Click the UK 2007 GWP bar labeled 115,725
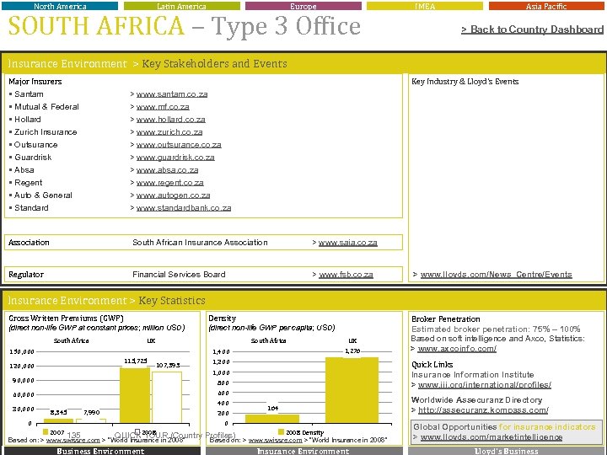The image size is (607, 455). click(135, 395)
